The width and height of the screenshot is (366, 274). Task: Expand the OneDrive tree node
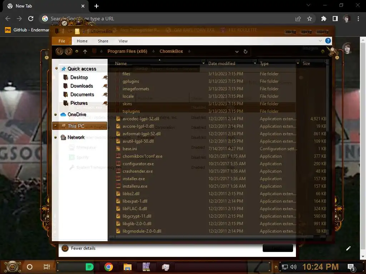coord(55,115)
